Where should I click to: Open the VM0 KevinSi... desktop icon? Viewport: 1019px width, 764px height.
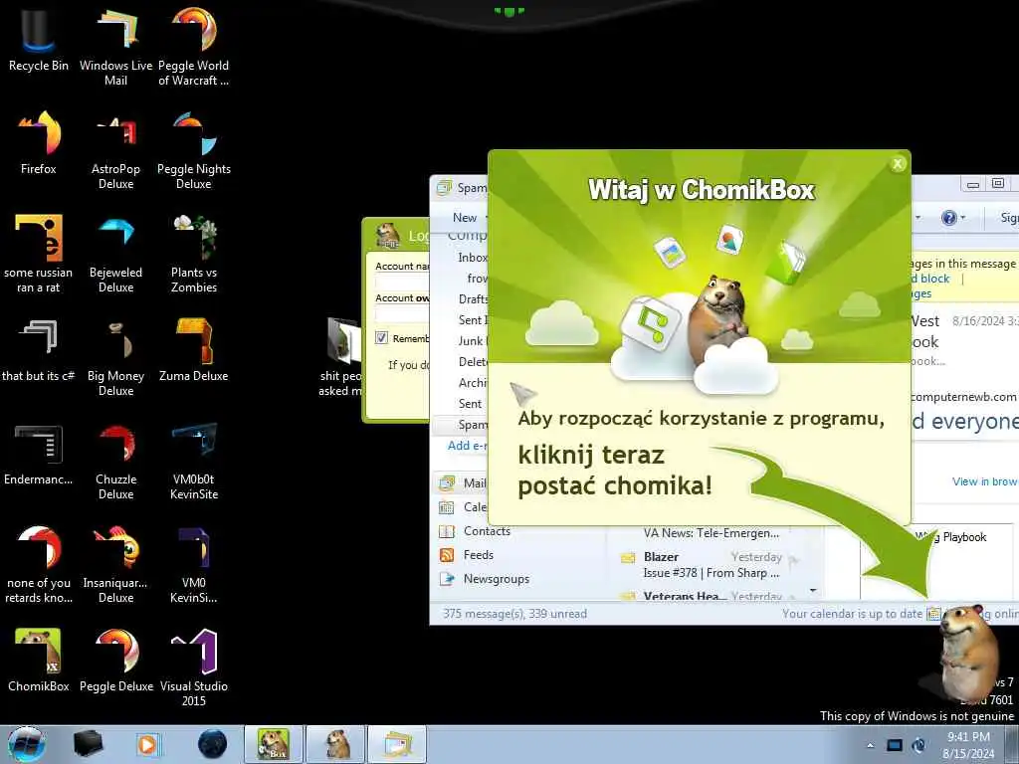(x=194, y=564)
